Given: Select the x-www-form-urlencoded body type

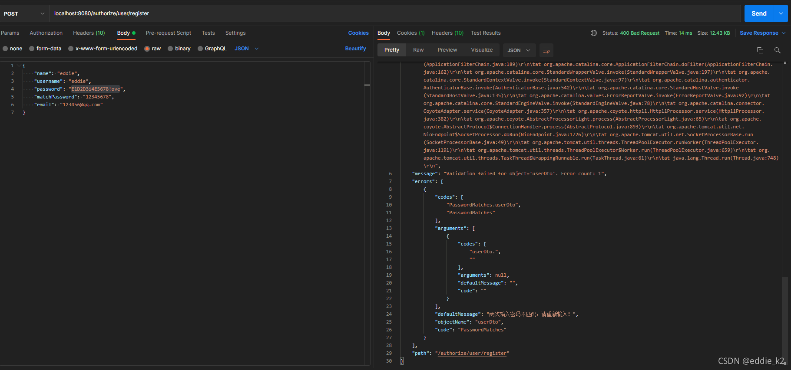Looking at the screenshot, I should [x=103, y=49].
